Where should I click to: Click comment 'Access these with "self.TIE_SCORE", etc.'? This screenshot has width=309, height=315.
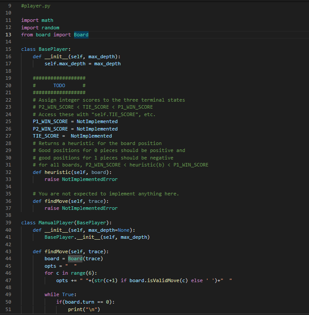coord(94,114)
